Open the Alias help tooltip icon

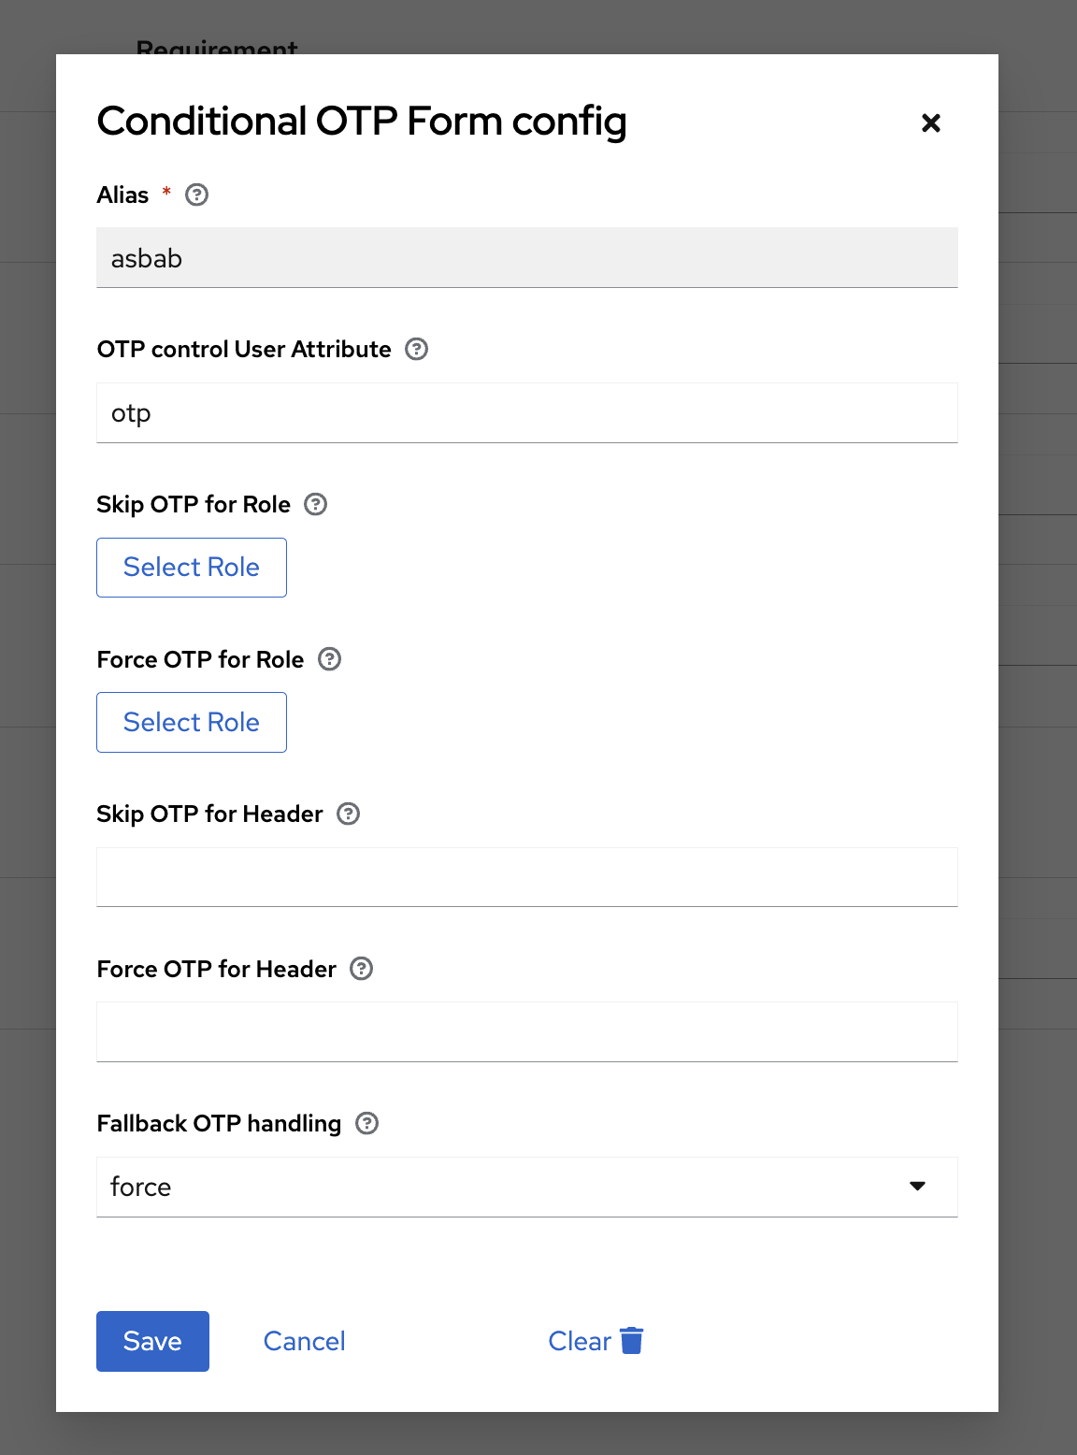pos(196,194)
